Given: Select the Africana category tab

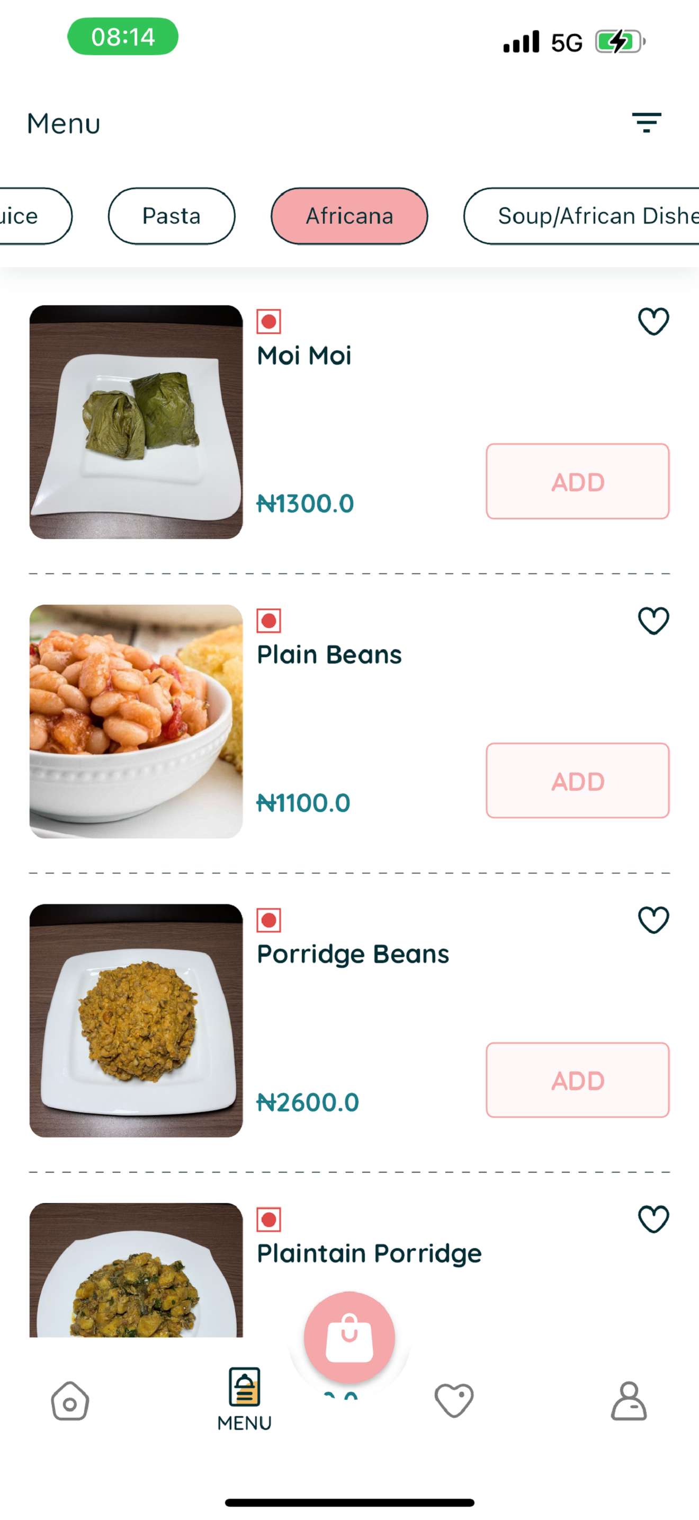Looking at the screenshot, I should 349,216.
